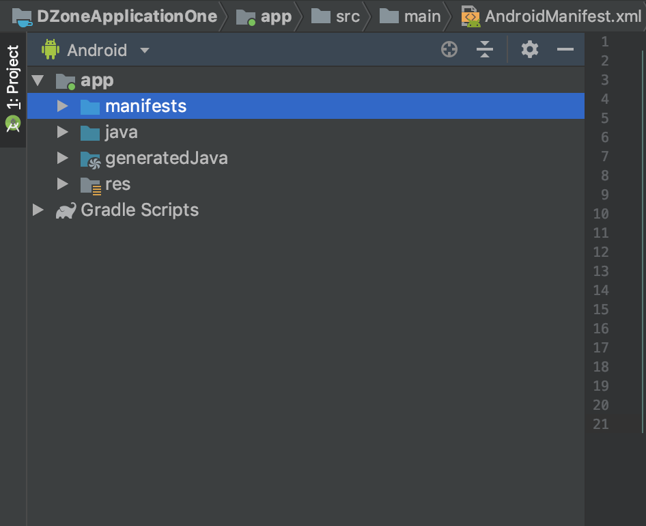Expand the manifests folder arrow
Image resolution: width=646 pixels, height=526 pixels.
pyautogui.click(x=63, y=107)
